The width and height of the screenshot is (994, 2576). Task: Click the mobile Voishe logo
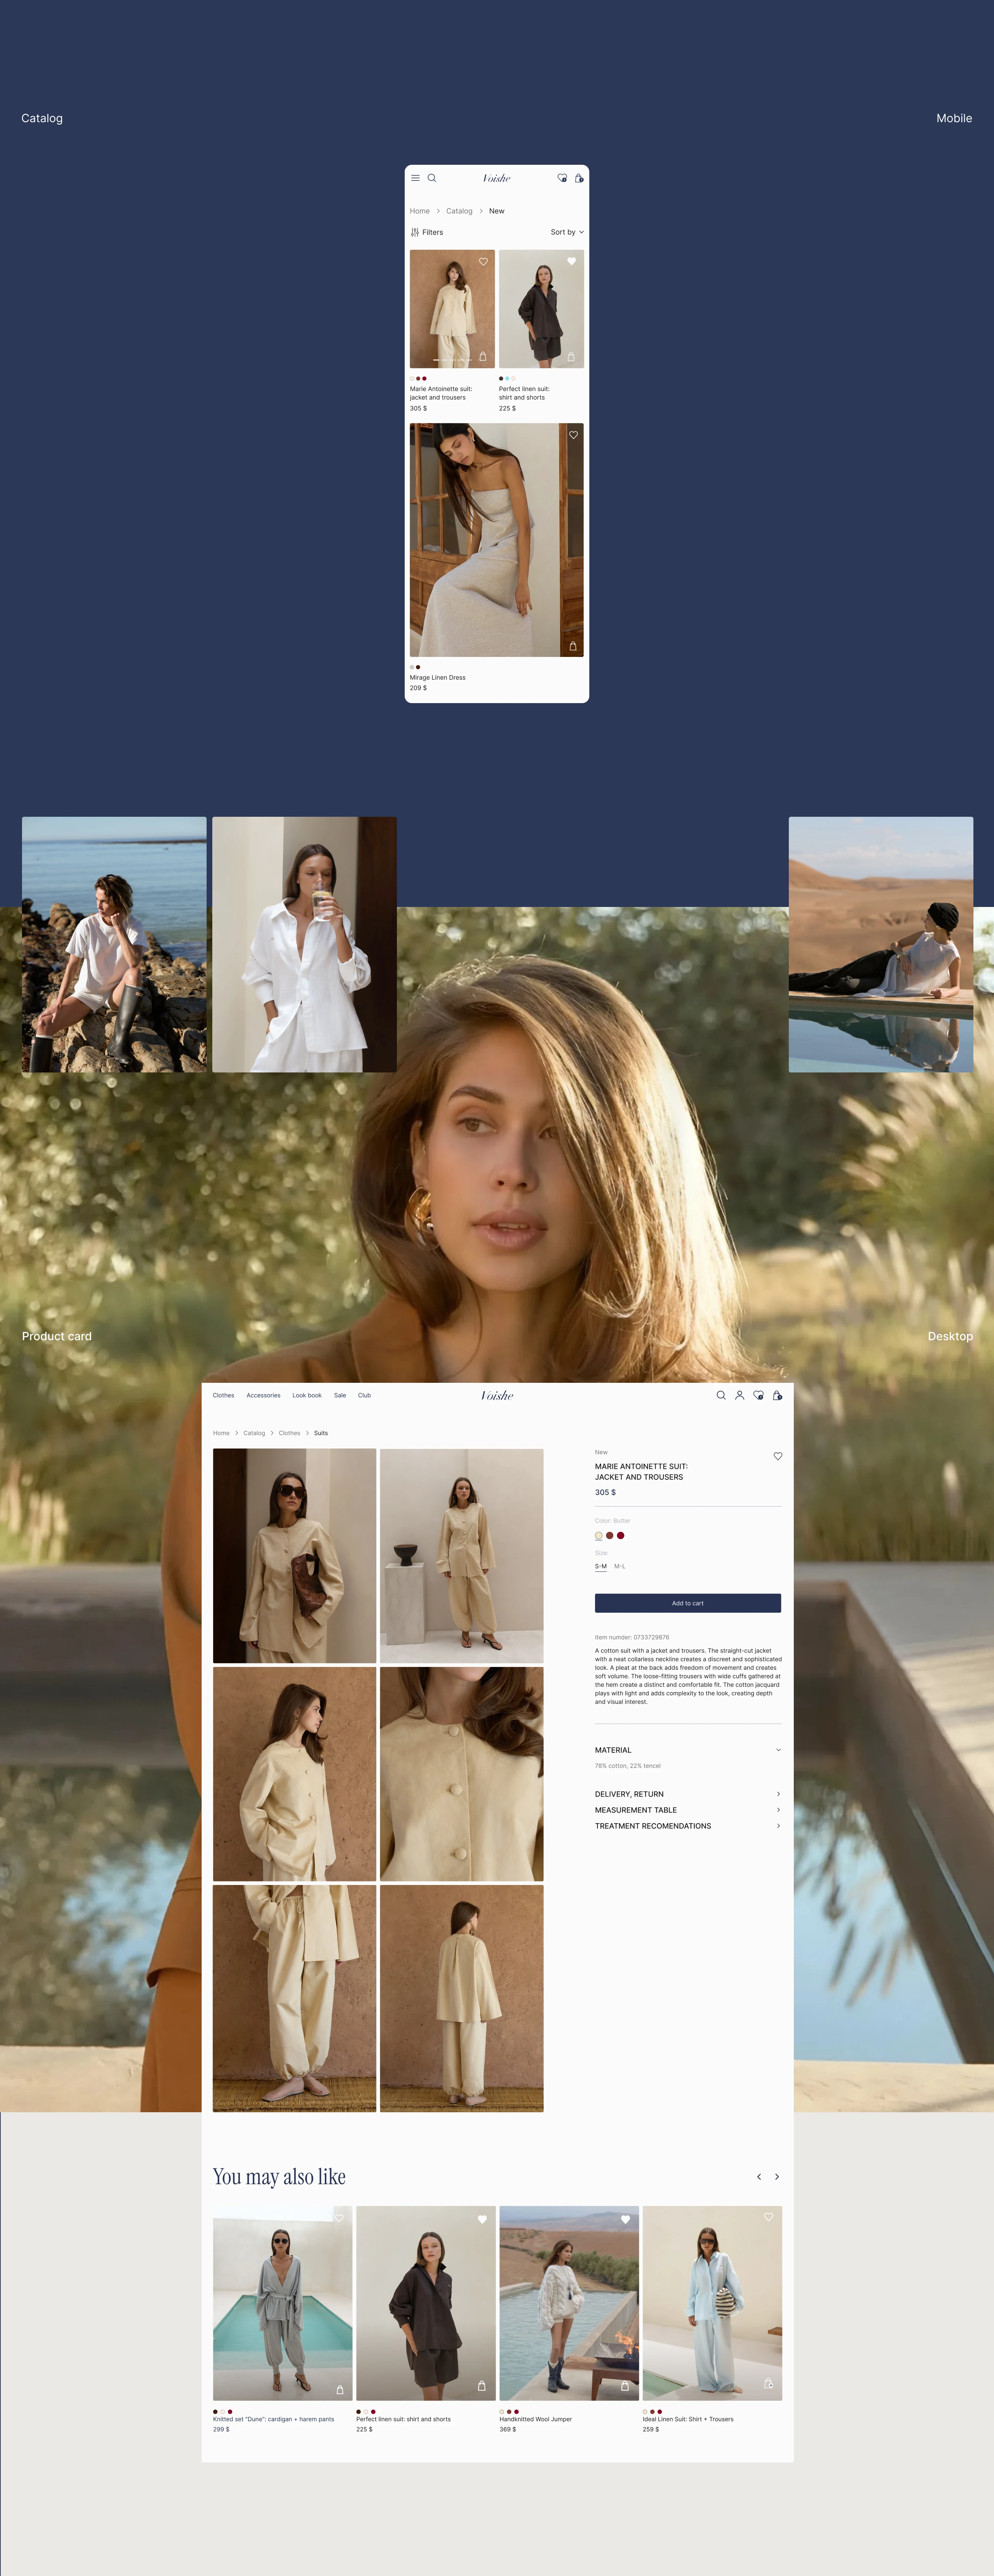pyautogui.click(x=497, y=178)
